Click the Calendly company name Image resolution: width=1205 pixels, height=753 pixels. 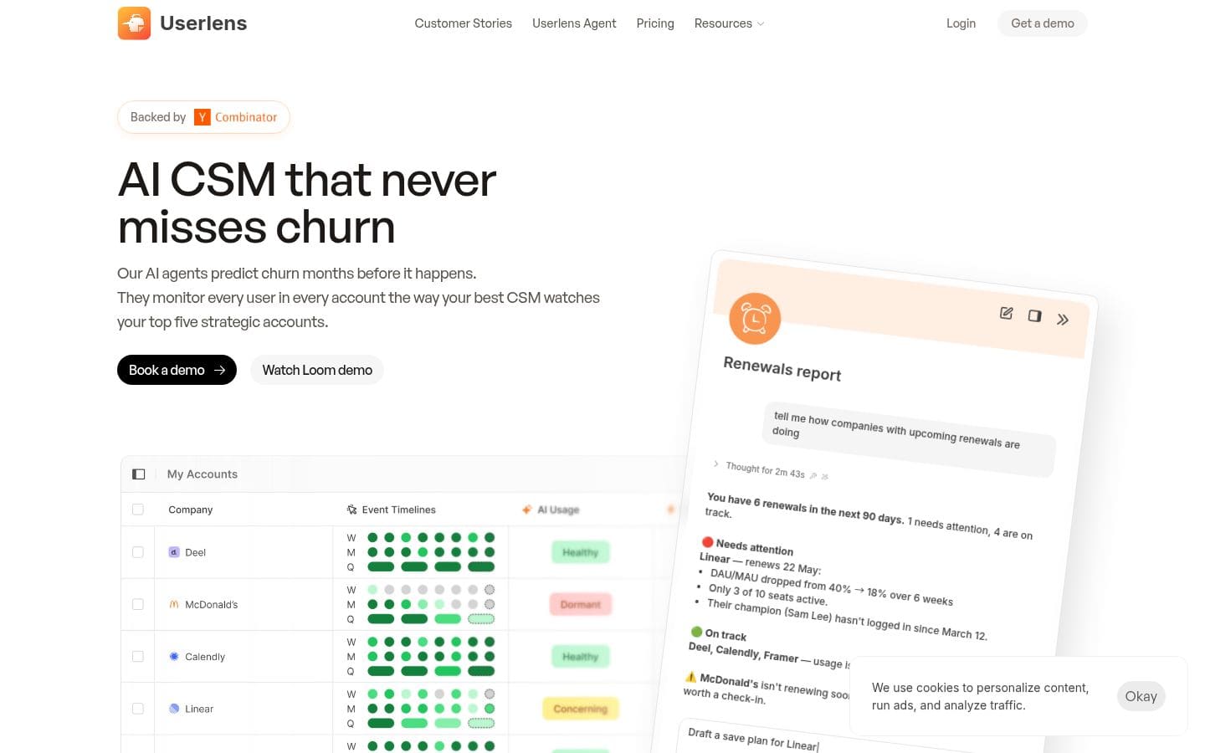coord(205,657)
